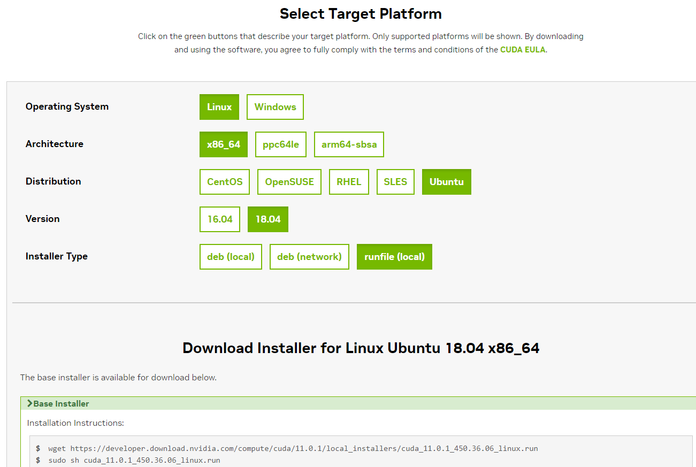Select the RHEL distribution button
Image resolution: width=696 pixels, height=467 pixels.
pyautogui.click(x=349, y=182)
